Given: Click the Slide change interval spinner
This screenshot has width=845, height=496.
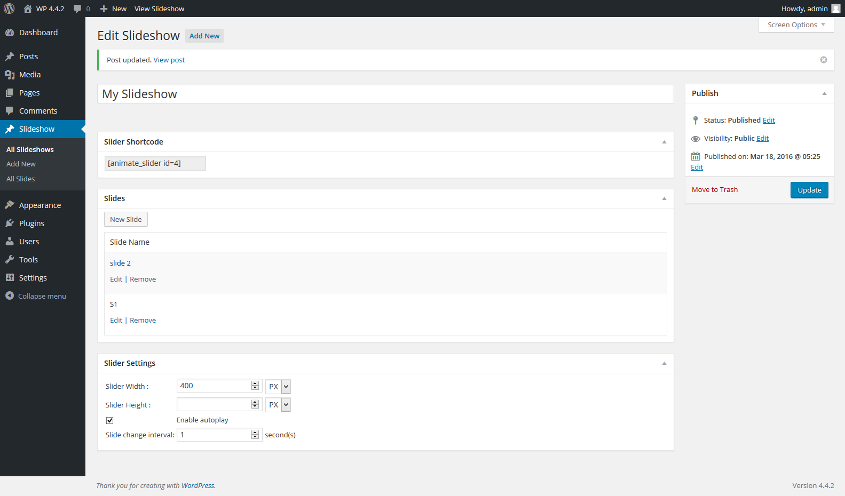Looking at the screenshot, I should (x=255, y=435).
